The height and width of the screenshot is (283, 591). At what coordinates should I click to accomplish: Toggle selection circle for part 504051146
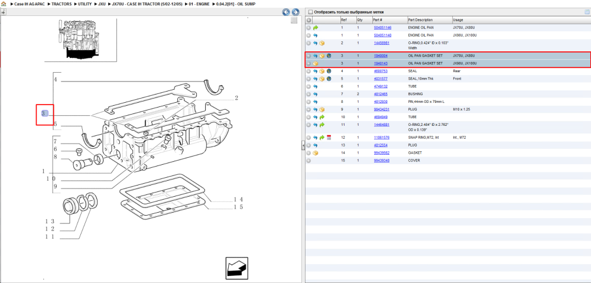(x=309, y=28)
